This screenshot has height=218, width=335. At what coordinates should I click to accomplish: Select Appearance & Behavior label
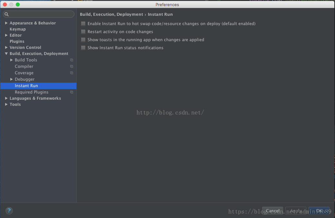[33, 23]
